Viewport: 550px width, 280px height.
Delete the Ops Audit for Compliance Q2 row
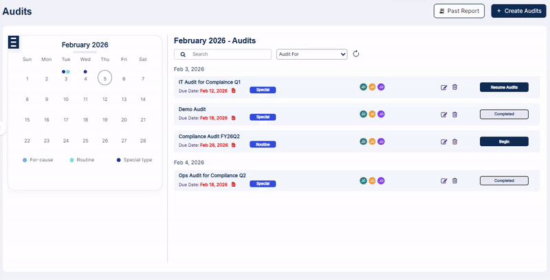tap(454, 180)
